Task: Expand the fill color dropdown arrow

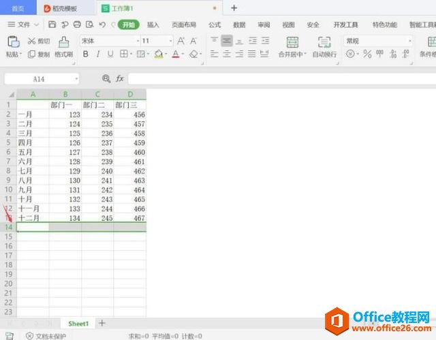Action: pos(166,54)
